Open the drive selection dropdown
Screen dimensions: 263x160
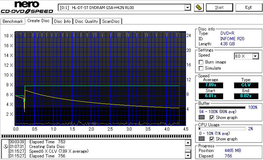(x=187, y=8)
